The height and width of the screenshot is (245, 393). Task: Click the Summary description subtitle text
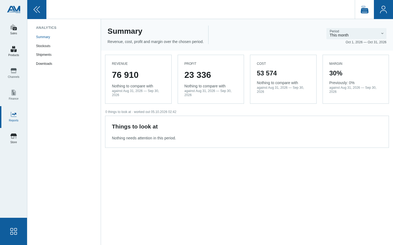click(156, 42)
